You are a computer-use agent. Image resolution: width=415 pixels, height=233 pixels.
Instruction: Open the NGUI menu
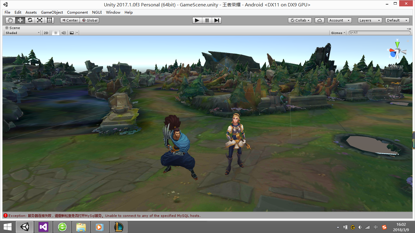(97, 12)
